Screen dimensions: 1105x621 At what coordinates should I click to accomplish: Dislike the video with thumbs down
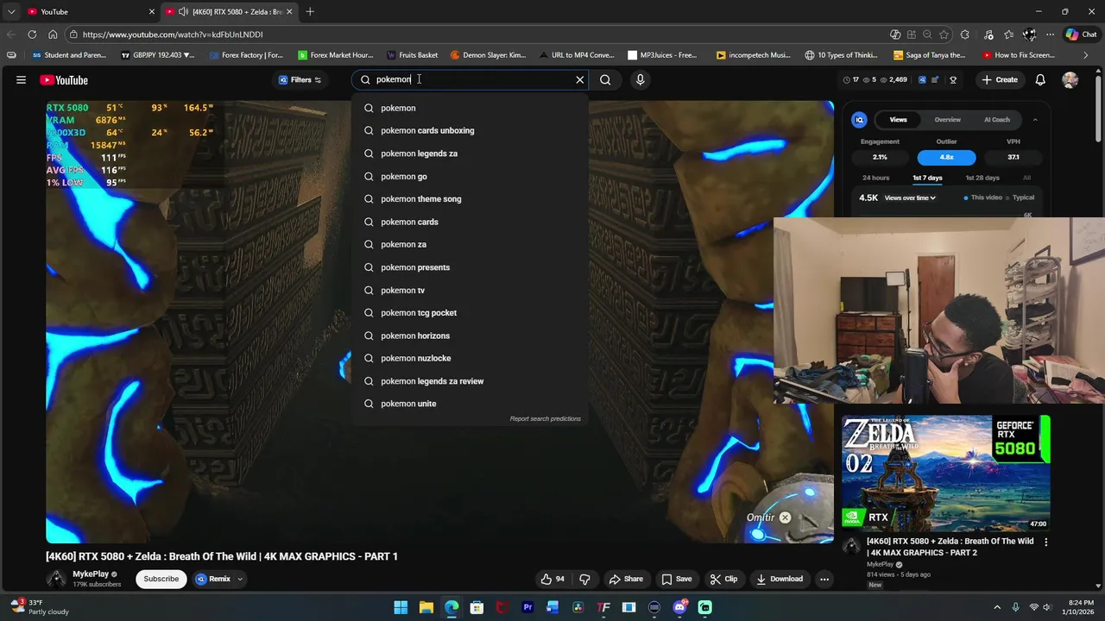pyautogui.click(x=584, y=579)
